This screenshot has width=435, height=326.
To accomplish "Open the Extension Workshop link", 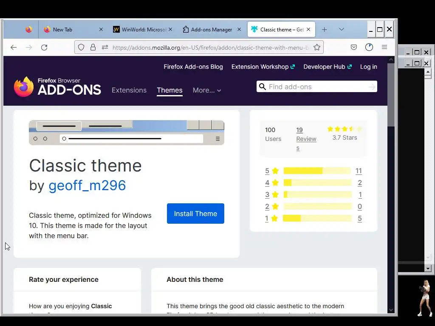I will 263,67.
